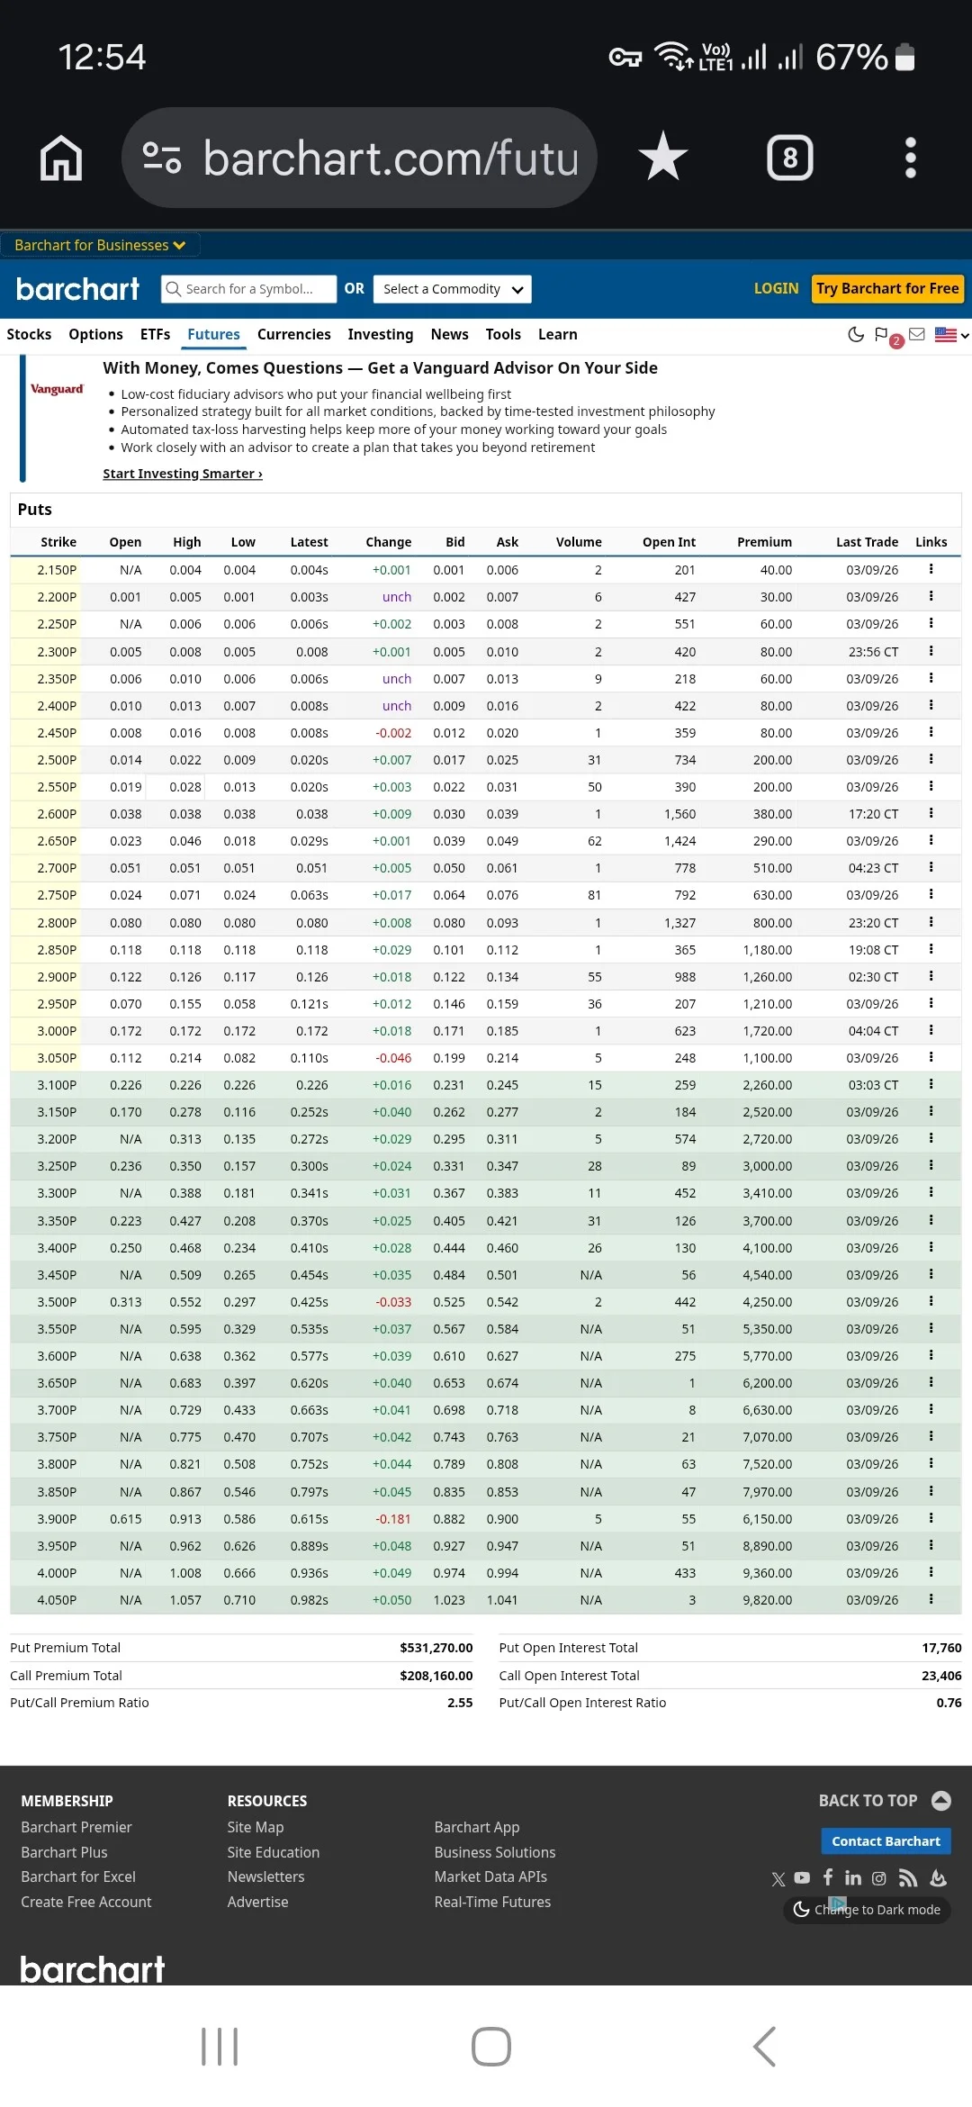Open links menu for 2.150P row

(x=931, y=569)
